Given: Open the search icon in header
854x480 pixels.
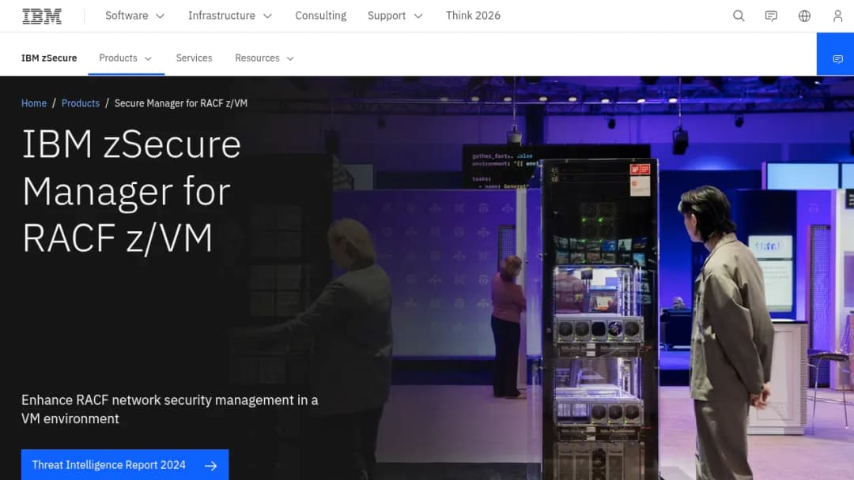Looking at the screenshot, I should [739, 16].
